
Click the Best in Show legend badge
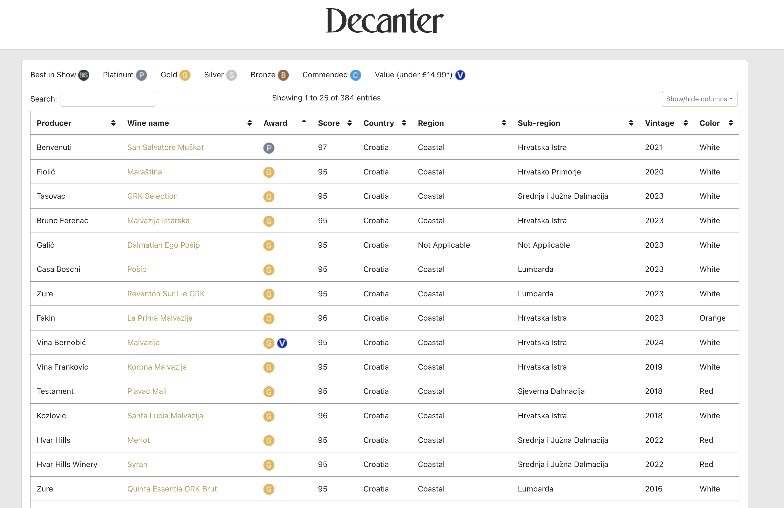click(x=84, y=75)
